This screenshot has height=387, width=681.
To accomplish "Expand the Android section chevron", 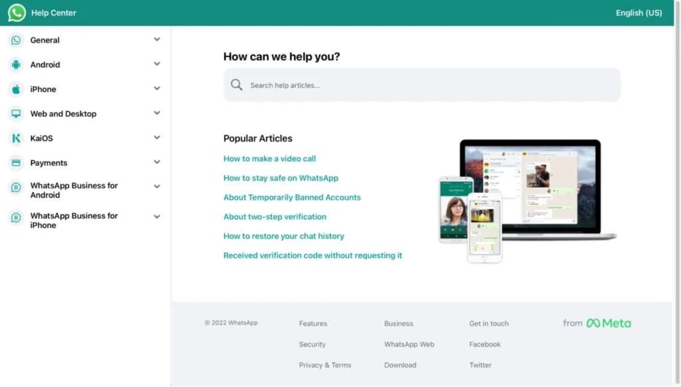I will pos(157,64).
